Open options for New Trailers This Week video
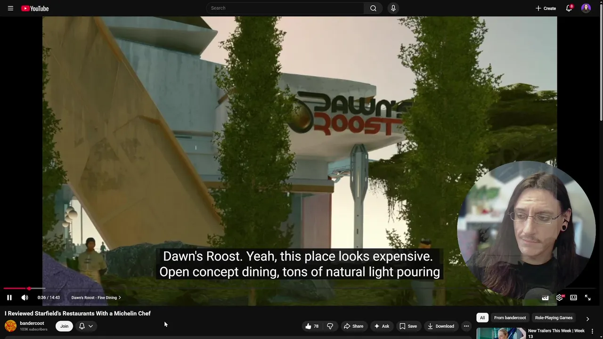The height and width of the screenshot is (339, 603). point(592,331)
